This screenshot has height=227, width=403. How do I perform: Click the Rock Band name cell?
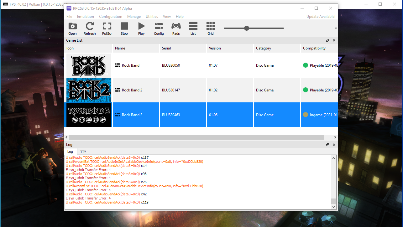tap(136, 65)
